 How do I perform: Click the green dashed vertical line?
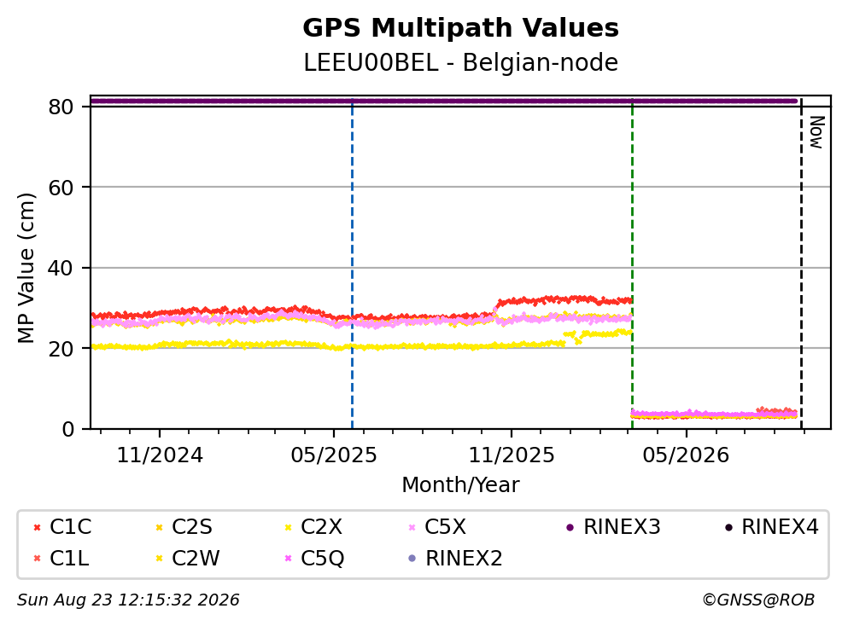coord(632,264)
